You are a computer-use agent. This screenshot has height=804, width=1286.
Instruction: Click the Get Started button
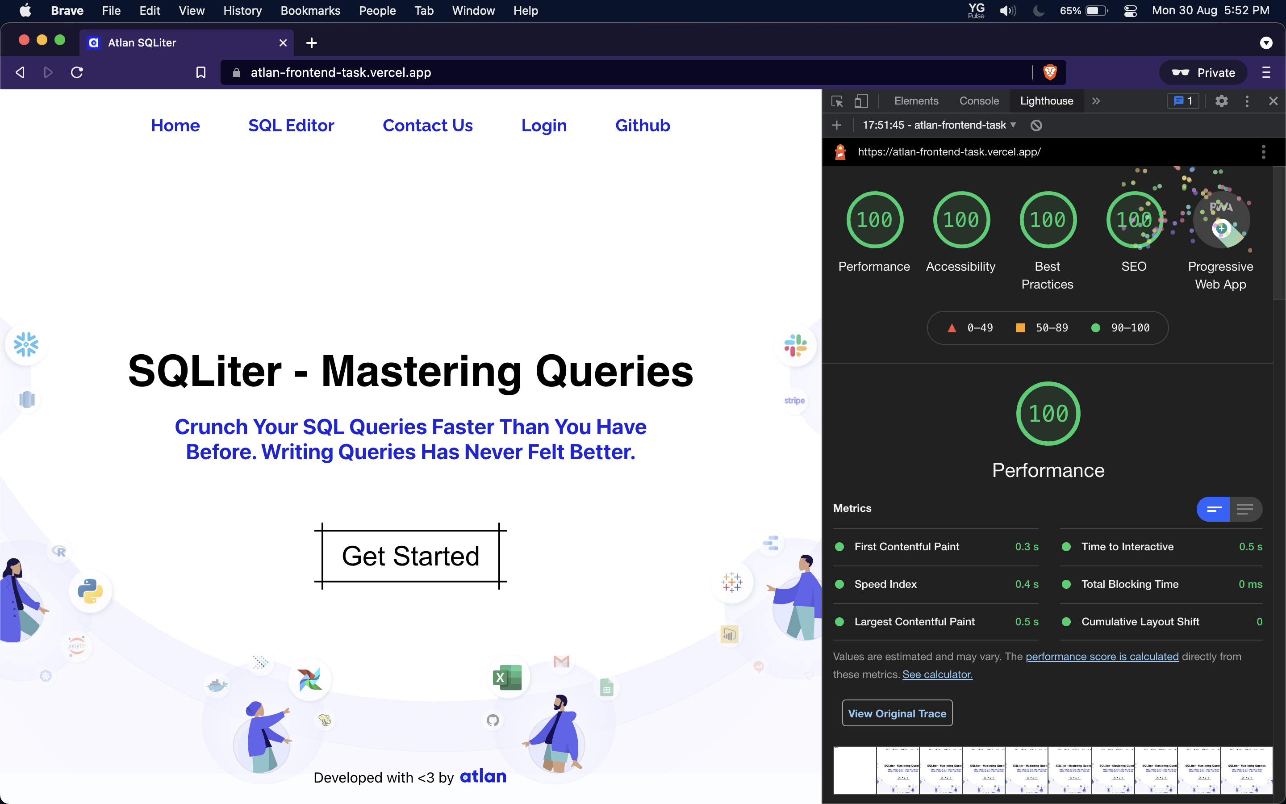point(410,556)
